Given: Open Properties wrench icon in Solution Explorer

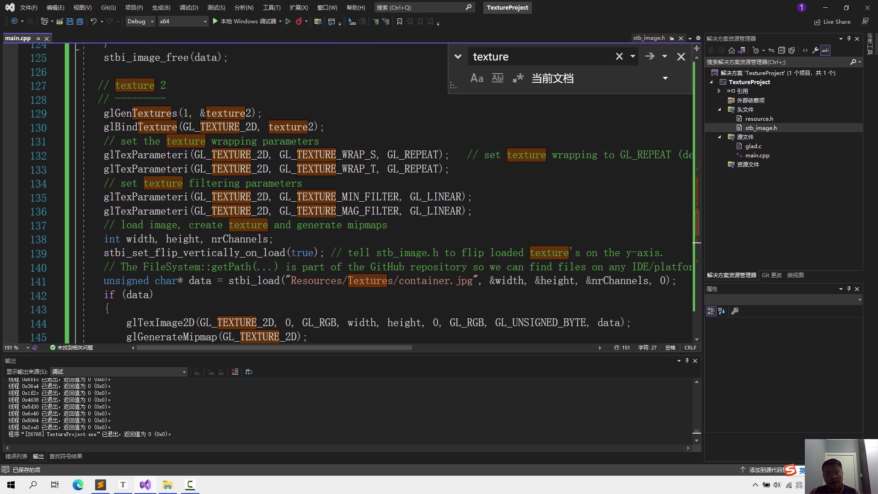Looking at the screenshot, I should (x=815, y=50).
